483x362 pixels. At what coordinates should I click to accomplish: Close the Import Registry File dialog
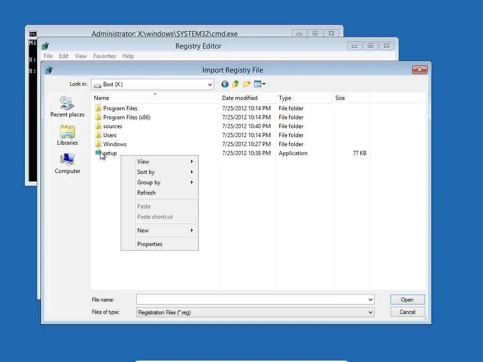pyautogui.click(x=419, y=70)
